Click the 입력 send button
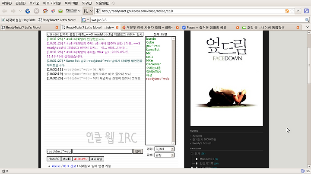311x174 pixels. [138, 152]
